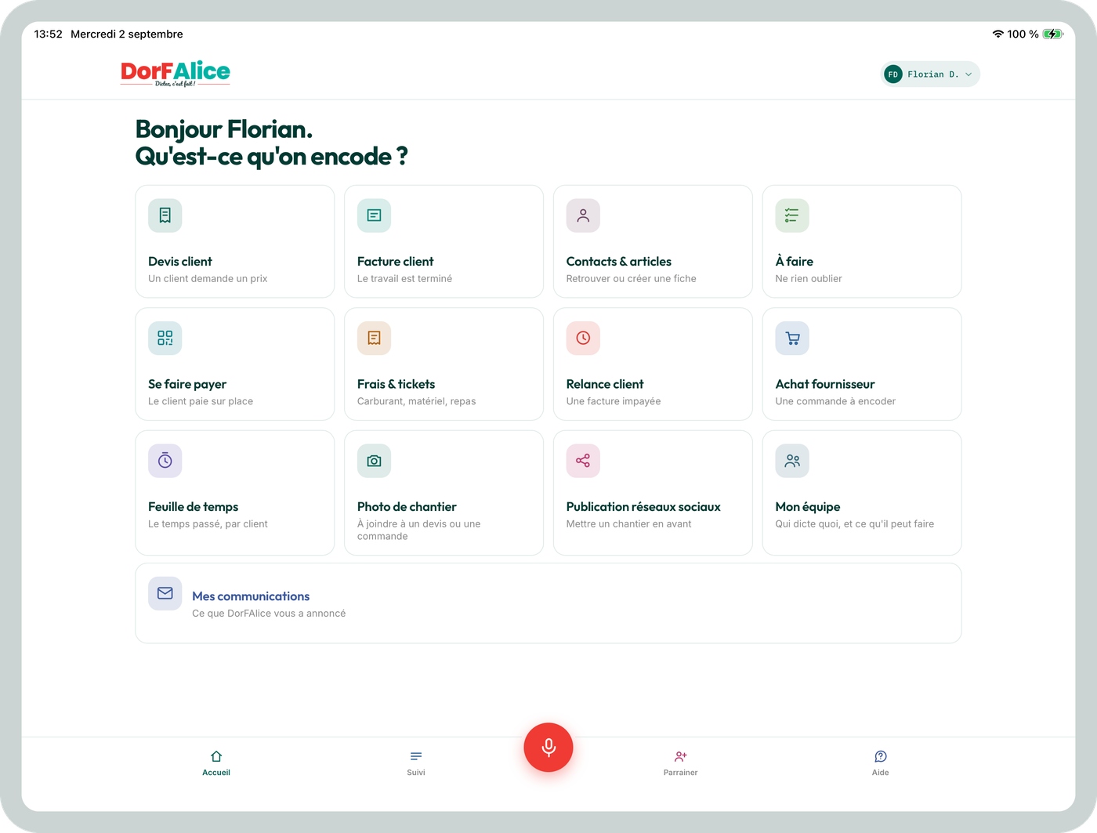Open the Feuille de temps stopwatch icon
Screen dimensions: 1097x833
click(165, 461)
